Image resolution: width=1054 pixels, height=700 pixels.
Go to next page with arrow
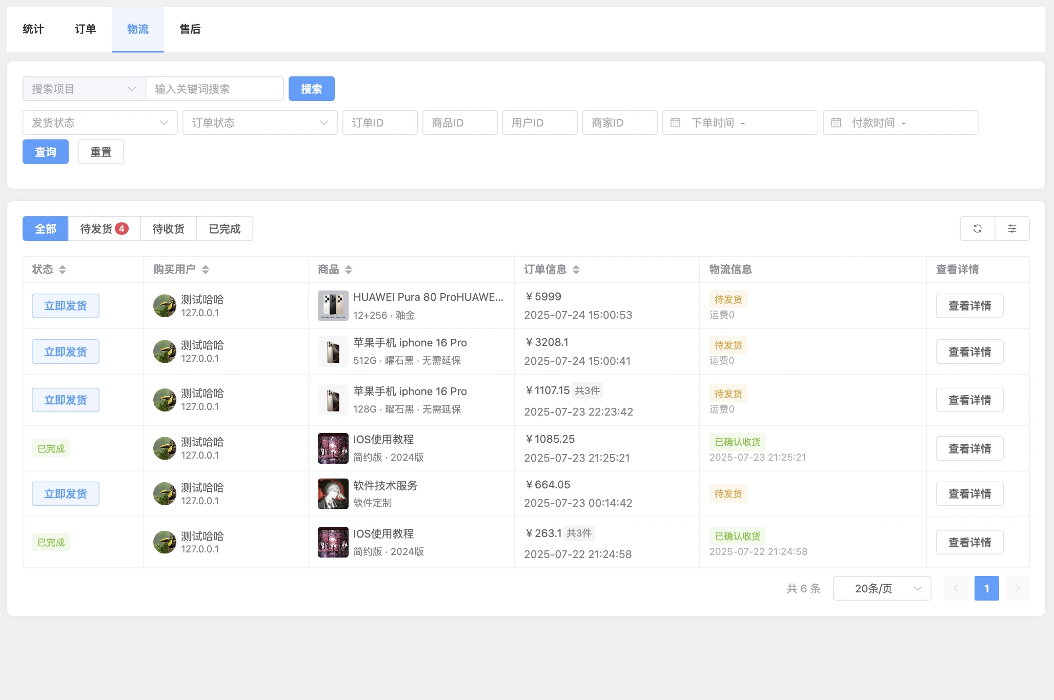click(x=1018, y=588)
